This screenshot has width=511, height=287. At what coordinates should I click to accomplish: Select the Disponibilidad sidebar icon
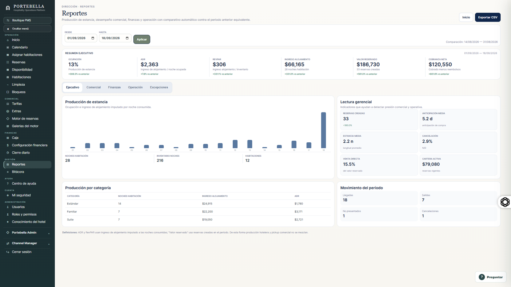(8, 70)
